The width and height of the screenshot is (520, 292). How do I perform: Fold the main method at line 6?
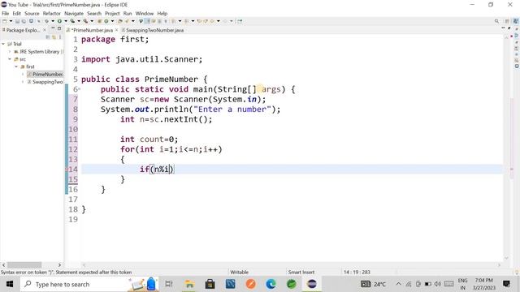(80, 89)
